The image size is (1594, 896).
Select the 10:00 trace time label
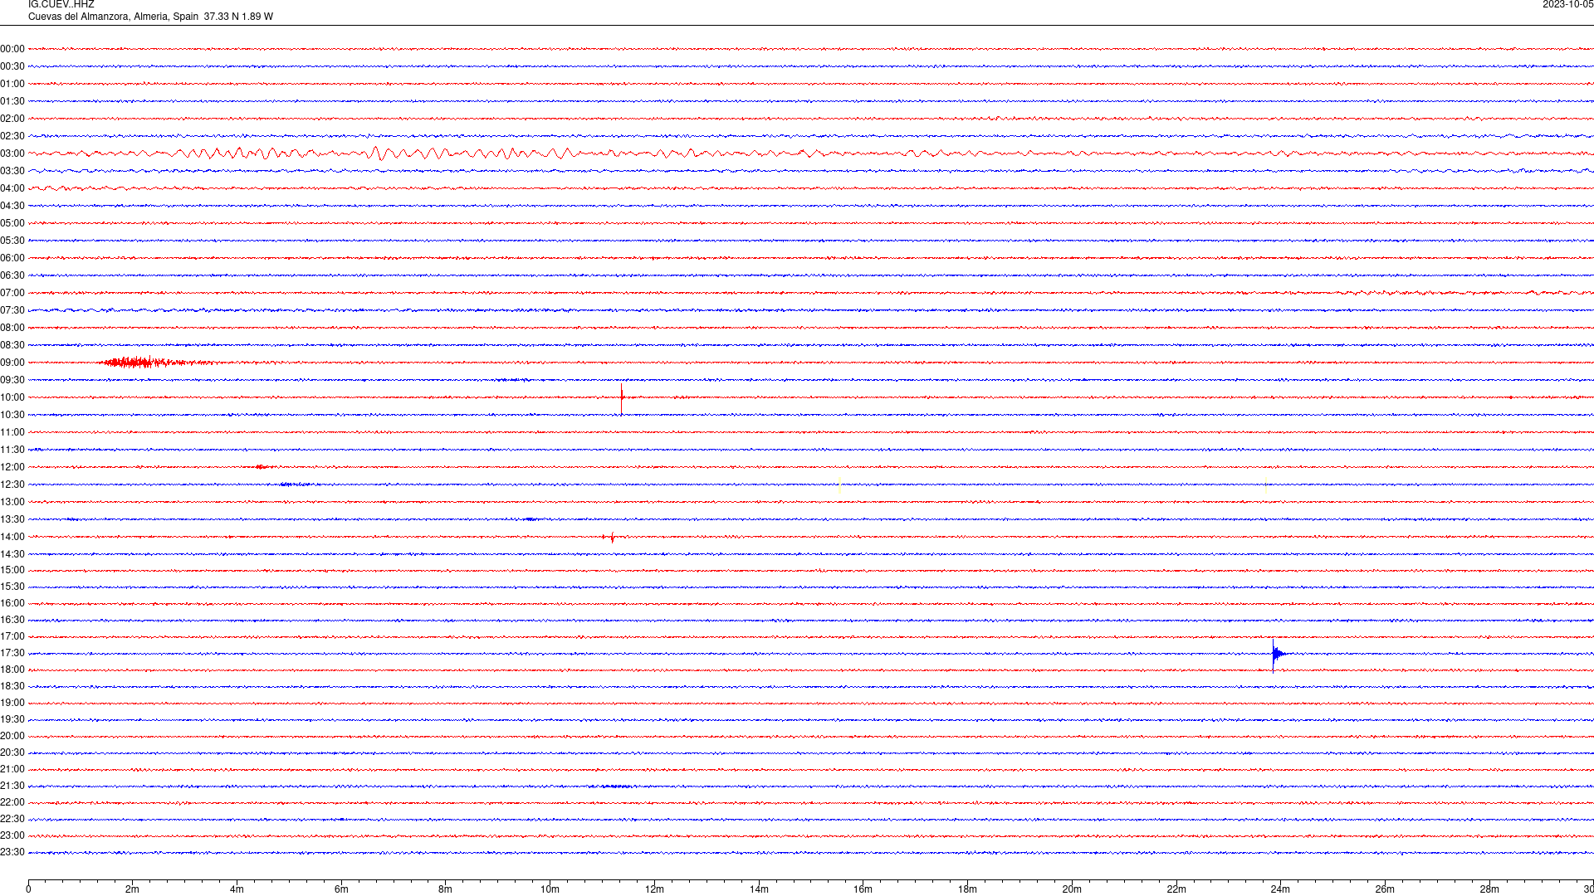[12, 397]
